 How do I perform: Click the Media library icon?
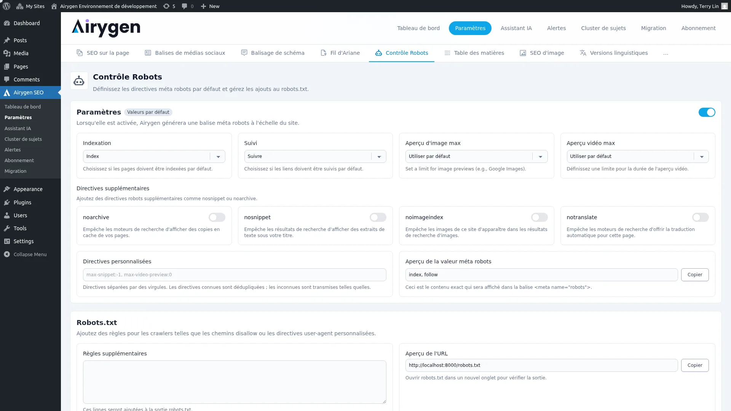(x=7, y=53)
